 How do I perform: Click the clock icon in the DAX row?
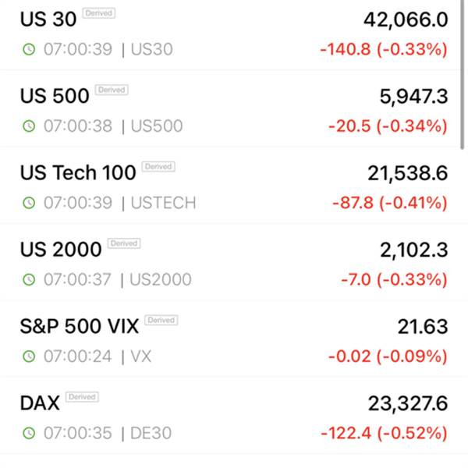point(29,433)
